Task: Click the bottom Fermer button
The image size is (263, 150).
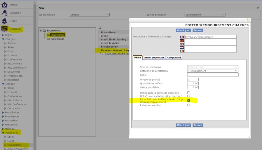Action: (198, 125)
